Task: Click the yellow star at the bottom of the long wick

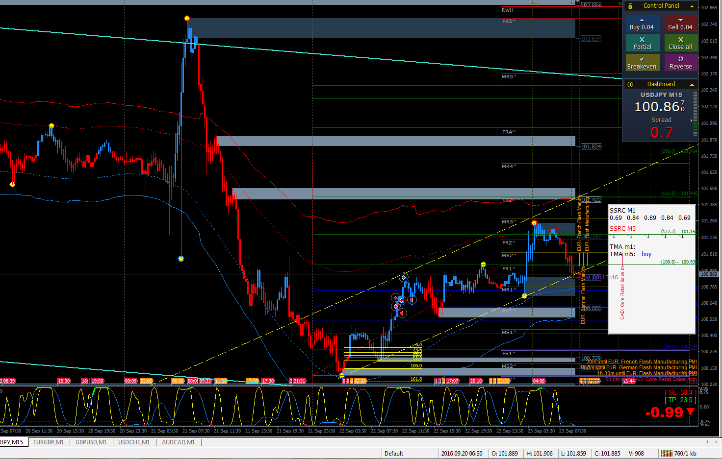Action: [181, 259]
